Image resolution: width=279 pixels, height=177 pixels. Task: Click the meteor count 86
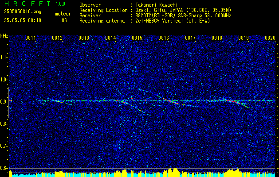pos(64,20)
